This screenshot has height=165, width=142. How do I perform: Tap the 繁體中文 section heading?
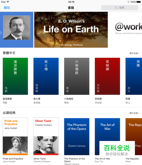9,53
